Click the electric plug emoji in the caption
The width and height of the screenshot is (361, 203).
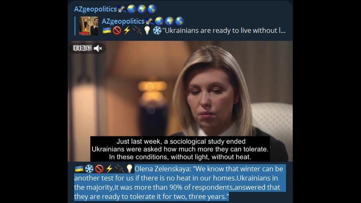119,169
